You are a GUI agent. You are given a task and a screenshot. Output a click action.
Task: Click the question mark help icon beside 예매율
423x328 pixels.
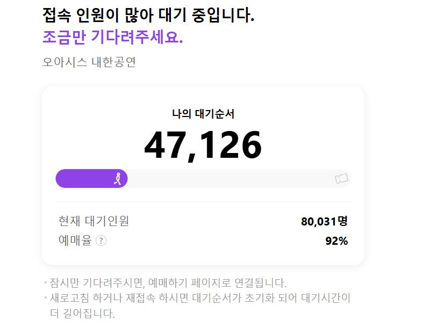[101, 240]
